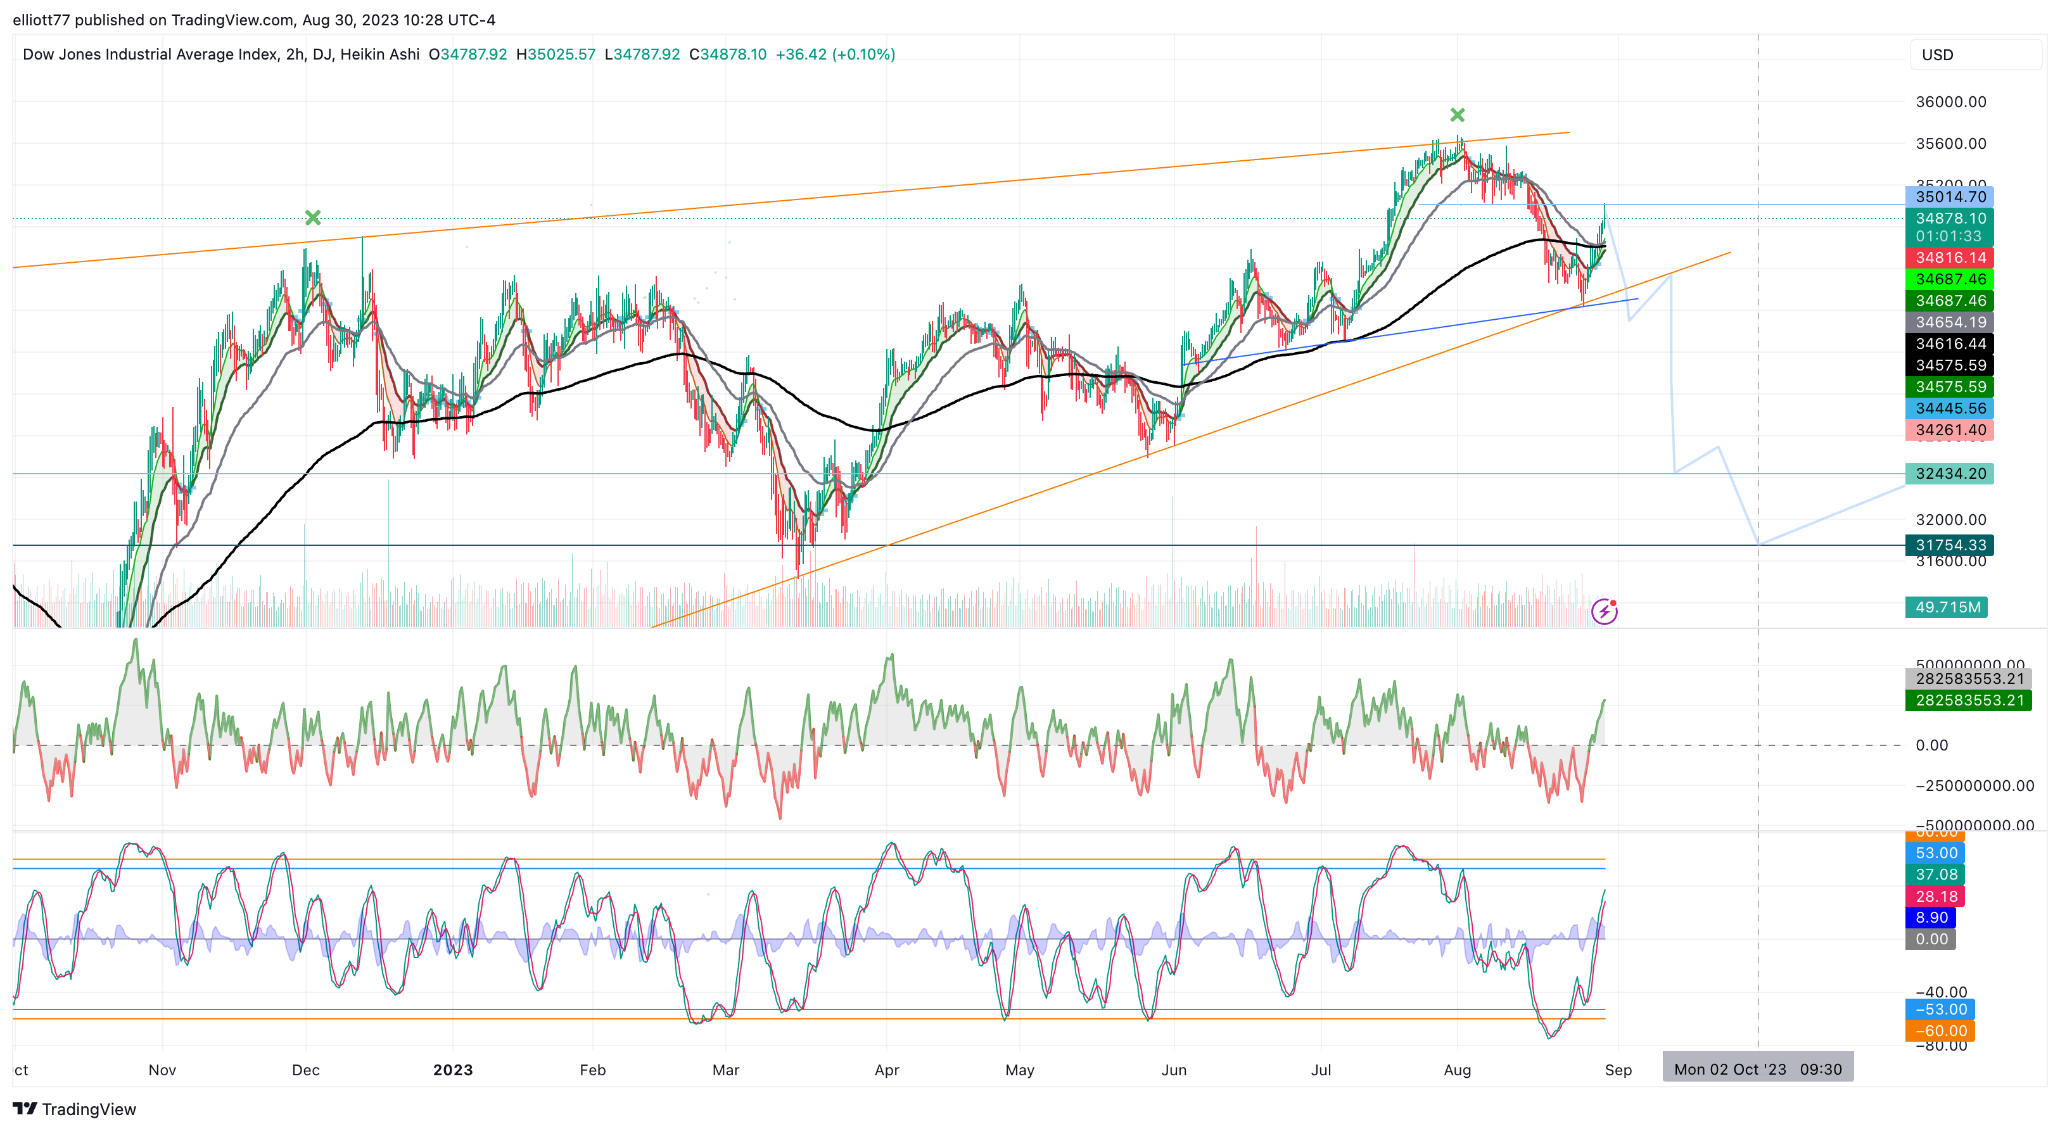Click the Apr label on time axis
The image size is (2060, 1131).
click(x=886, y=1070)
